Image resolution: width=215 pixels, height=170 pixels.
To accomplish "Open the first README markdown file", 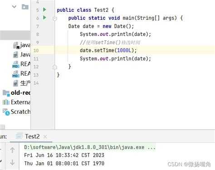I will [22, 64].
